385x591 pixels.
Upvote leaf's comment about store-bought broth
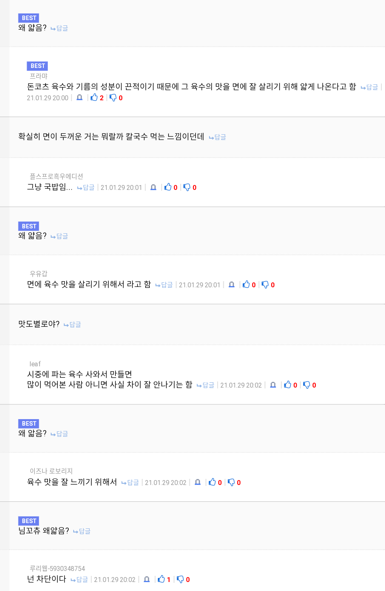coord(288,385)
